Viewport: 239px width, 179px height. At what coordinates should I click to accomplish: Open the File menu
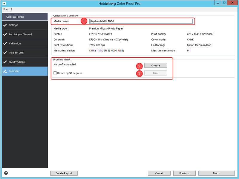pyautogui.click(x=5, y=9)
